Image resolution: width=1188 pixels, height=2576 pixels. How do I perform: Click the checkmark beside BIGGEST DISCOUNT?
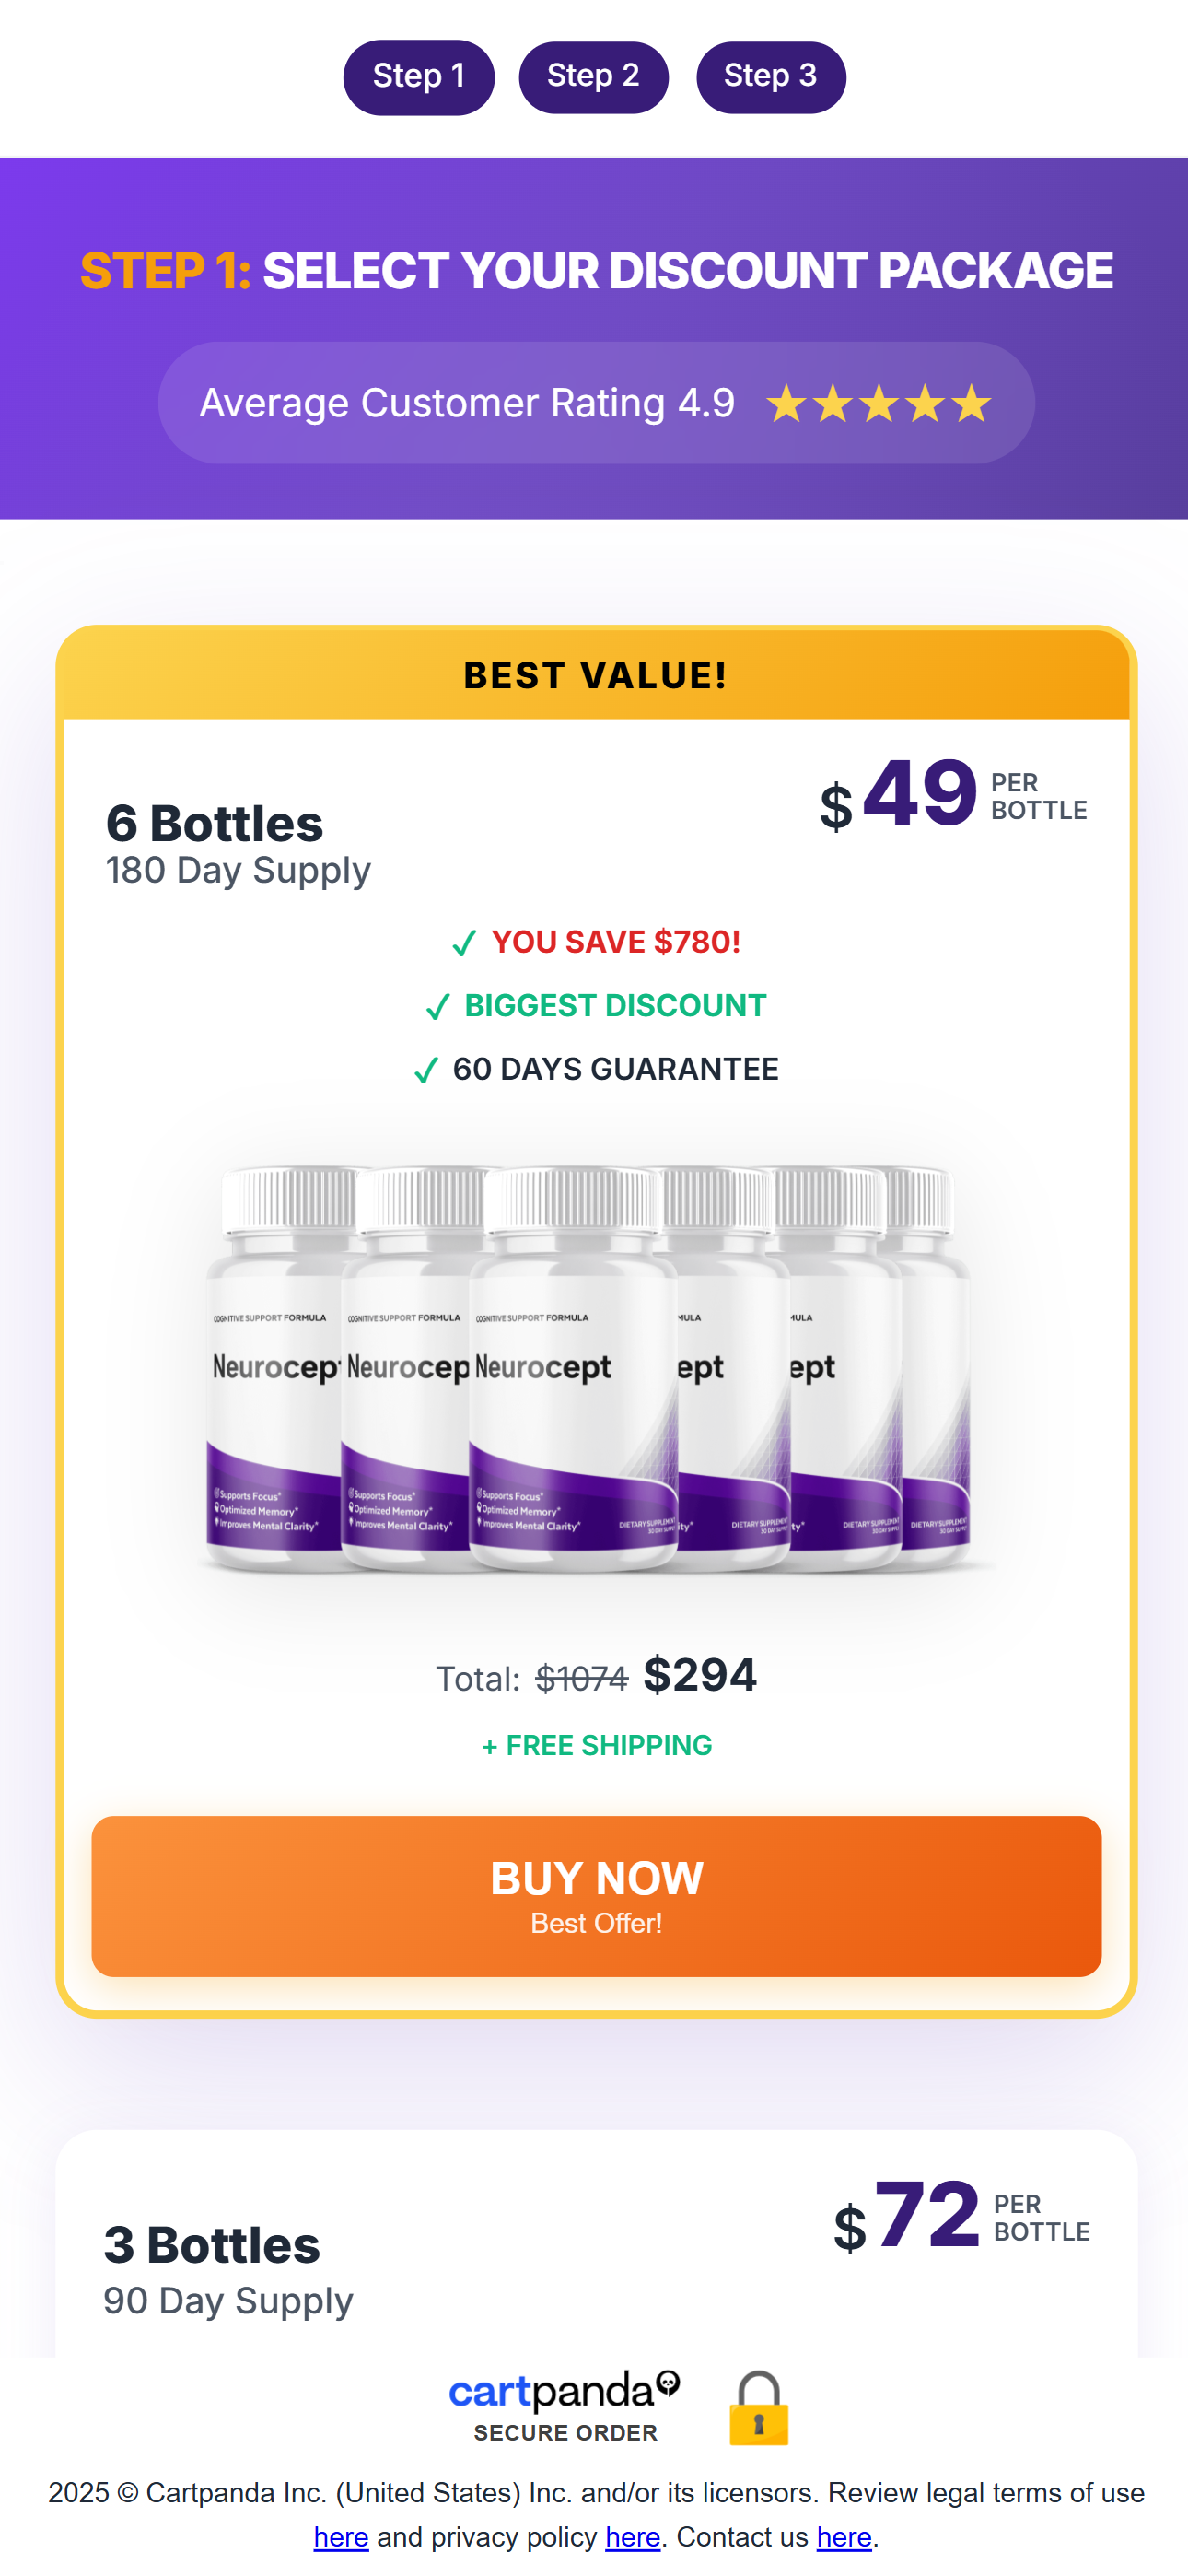point(438,1007)
